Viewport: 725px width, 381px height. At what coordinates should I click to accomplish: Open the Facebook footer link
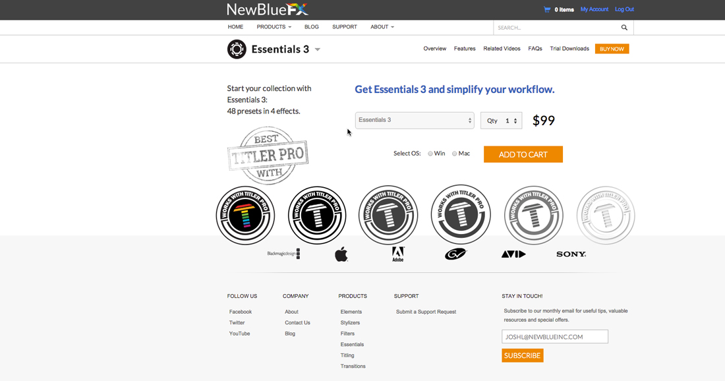241,312
